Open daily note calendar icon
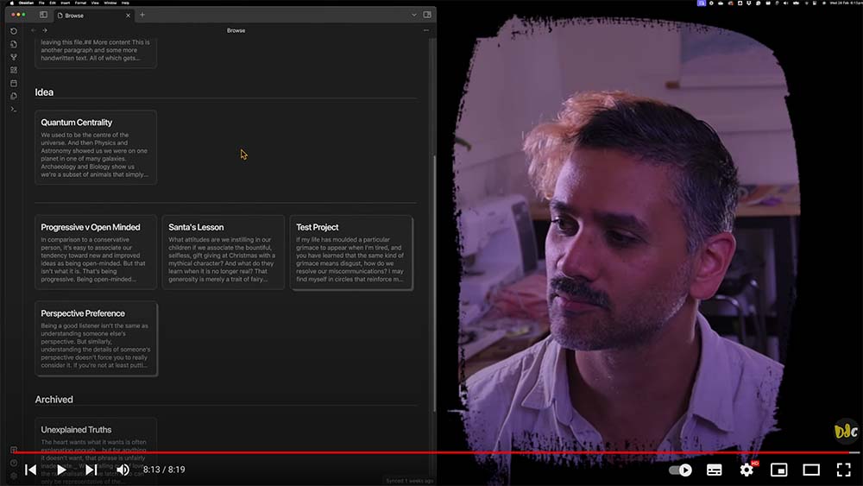 click(14, 83)
